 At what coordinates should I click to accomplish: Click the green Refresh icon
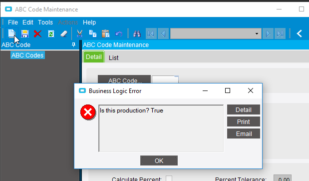51,34
